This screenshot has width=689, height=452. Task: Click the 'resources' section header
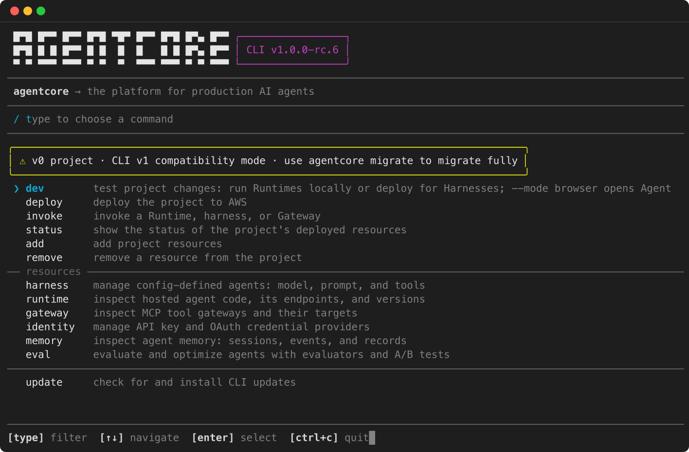pos(54,272)
